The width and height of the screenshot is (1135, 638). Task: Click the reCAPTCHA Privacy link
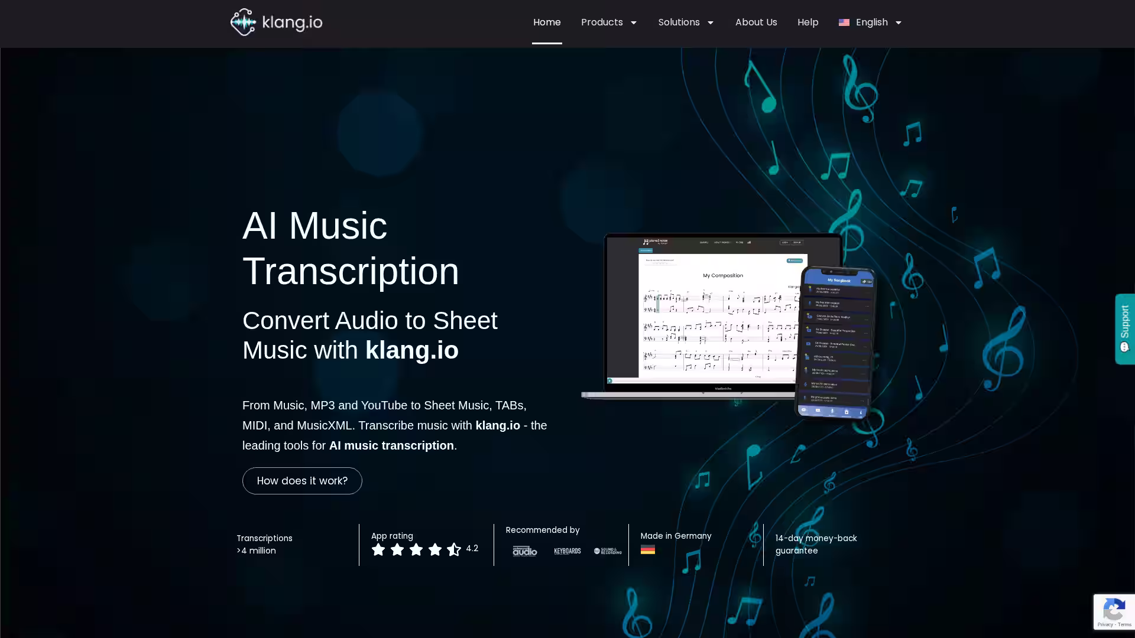pyautogui.click(x=1105, y=624)
